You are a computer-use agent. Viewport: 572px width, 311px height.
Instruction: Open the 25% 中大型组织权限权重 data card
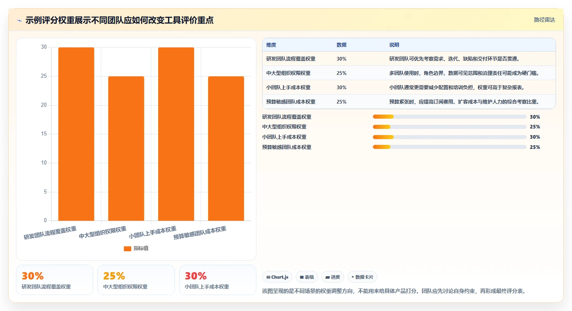click(x=136, y=280)
